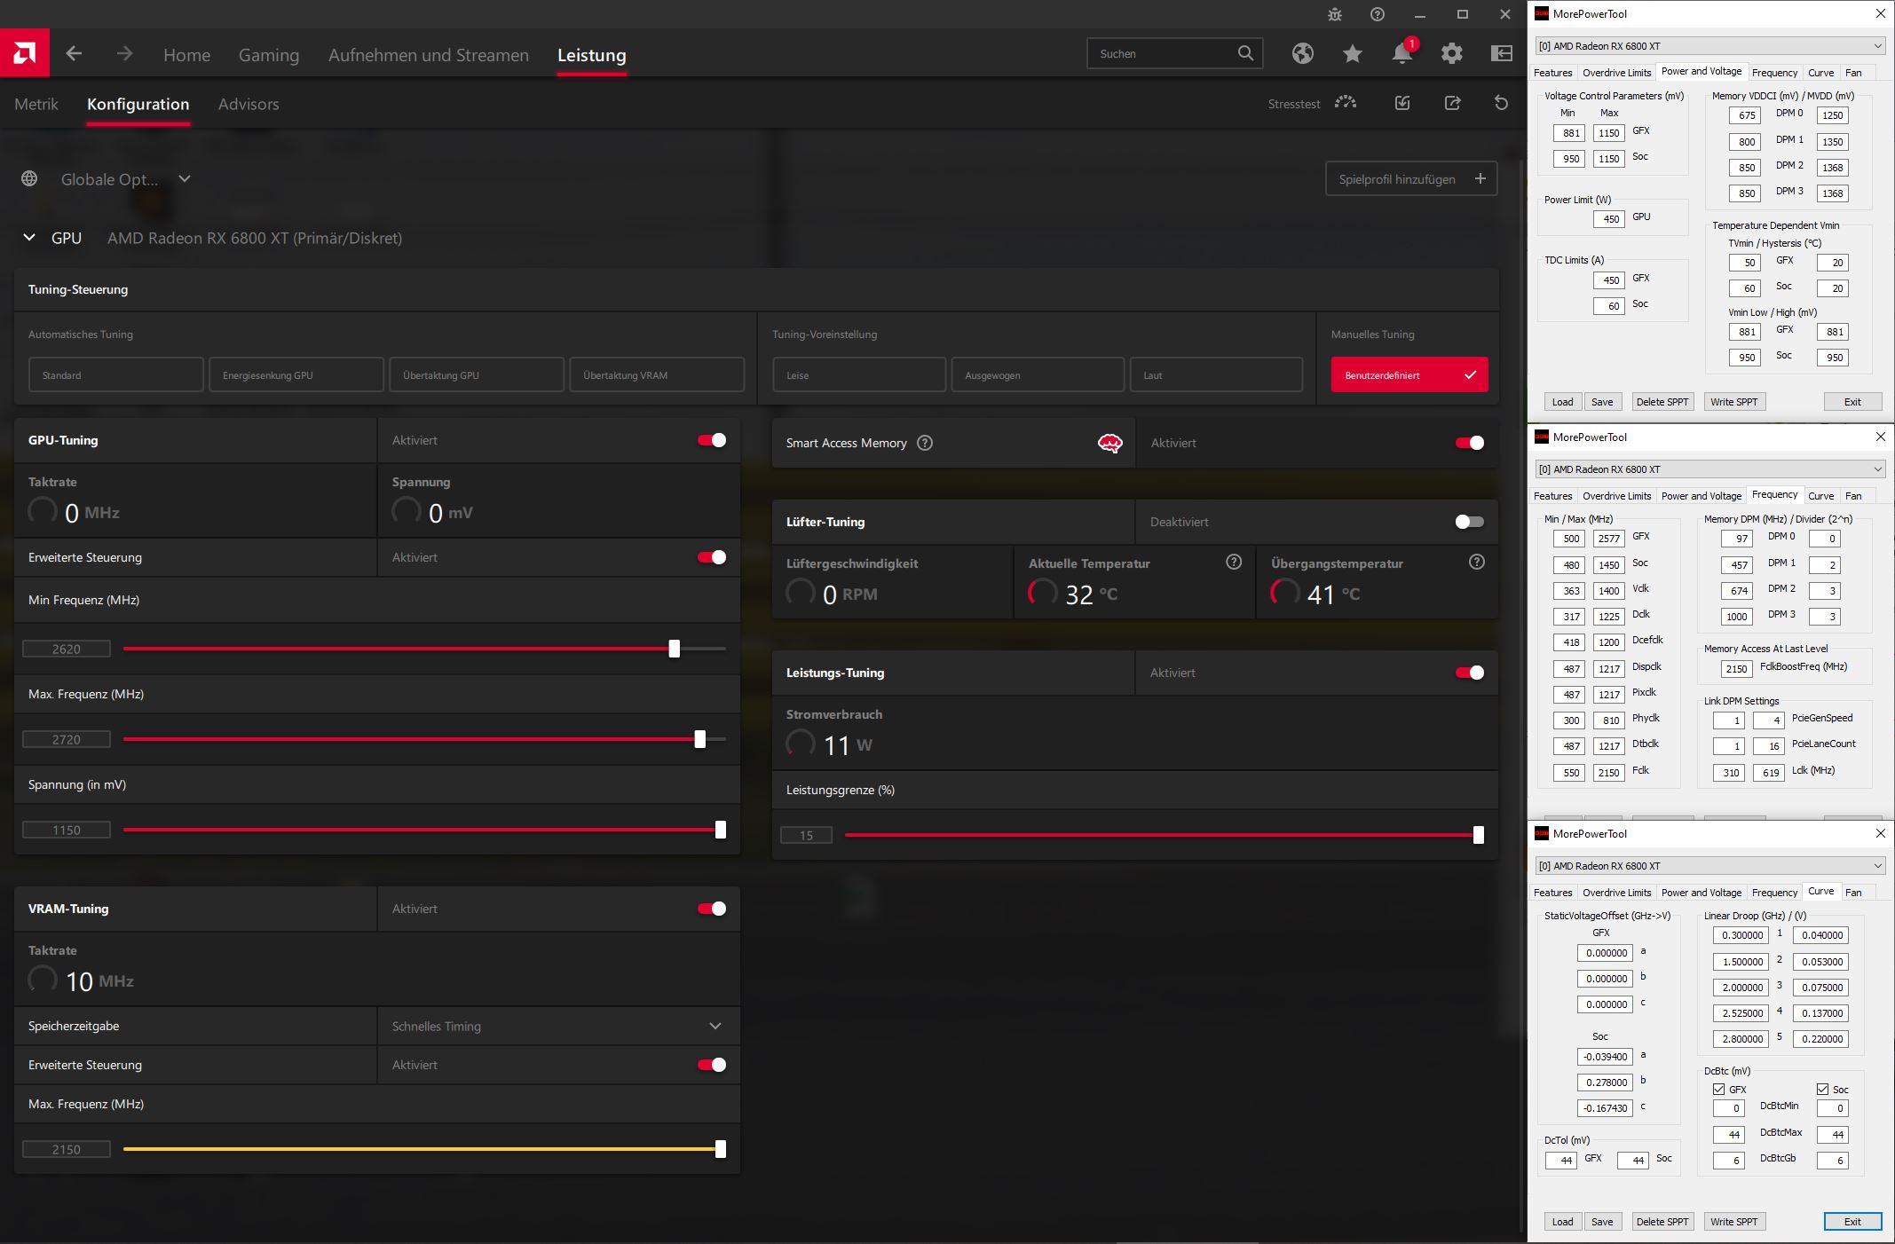Click the import profile icon
Viewport: 1895px width, 1244px height.
[1402, 103]
